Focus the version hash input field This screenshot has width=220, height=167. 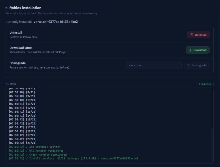click(154, 65)
